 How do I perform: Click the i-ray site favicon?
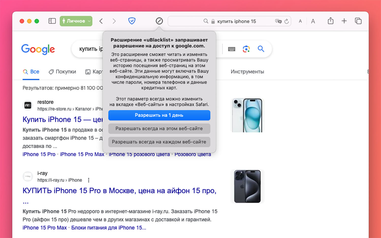(28, 176)
